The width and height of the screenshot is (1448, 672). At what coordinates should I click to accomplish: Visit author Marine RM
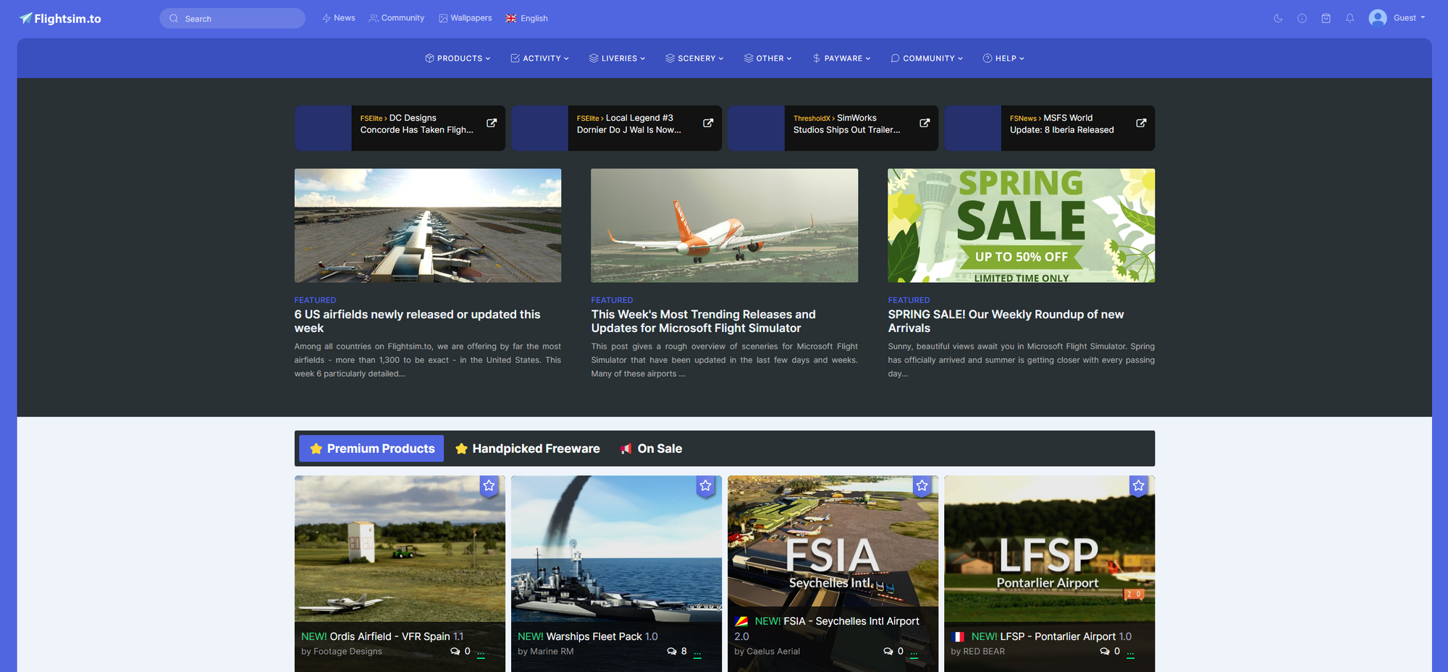click(x=552, y=652)
